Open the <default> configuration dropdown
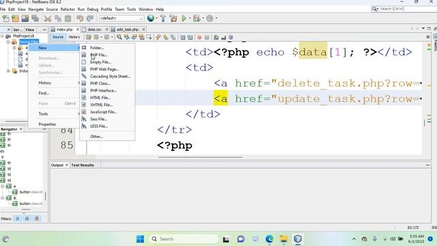437x246 pixels. 122,18
